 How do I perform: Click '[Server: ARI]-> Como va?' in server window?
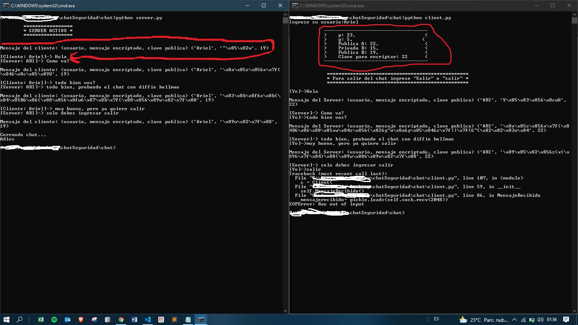click(x=35, y=61)
